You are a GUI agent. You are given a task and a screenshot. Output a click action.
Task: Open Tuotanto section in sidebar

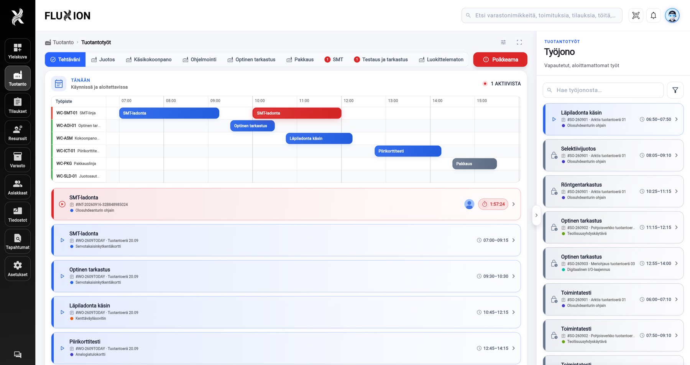(18, 78)
